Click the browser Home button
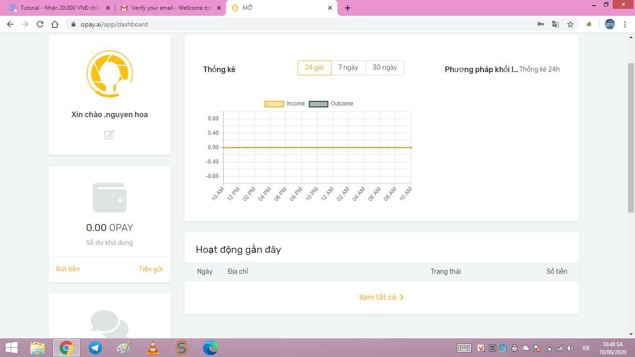635x357 pixels. tap(55, 24)
